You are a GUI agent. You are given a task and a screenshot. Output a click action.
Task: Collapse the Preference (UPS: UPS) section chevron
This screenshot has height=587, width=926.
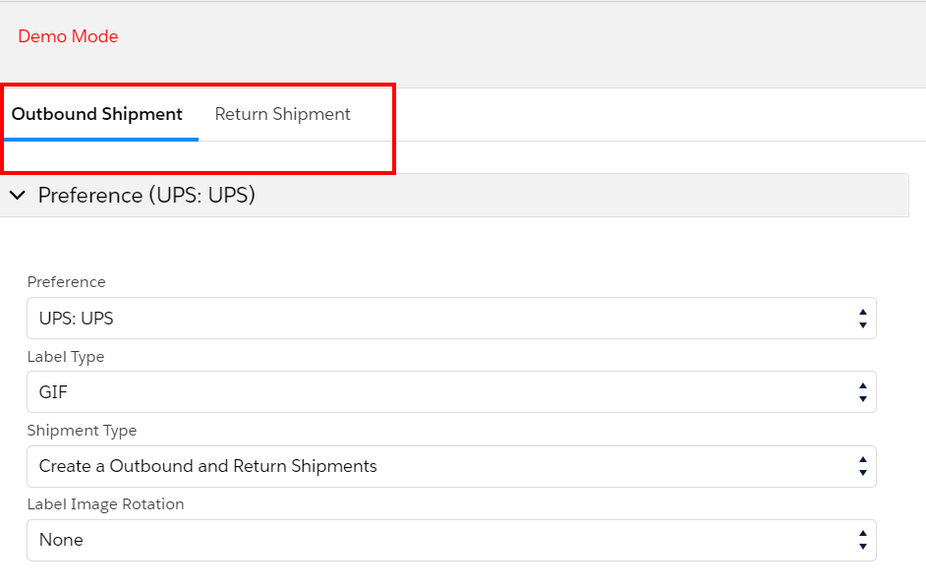tap(18, 195)
